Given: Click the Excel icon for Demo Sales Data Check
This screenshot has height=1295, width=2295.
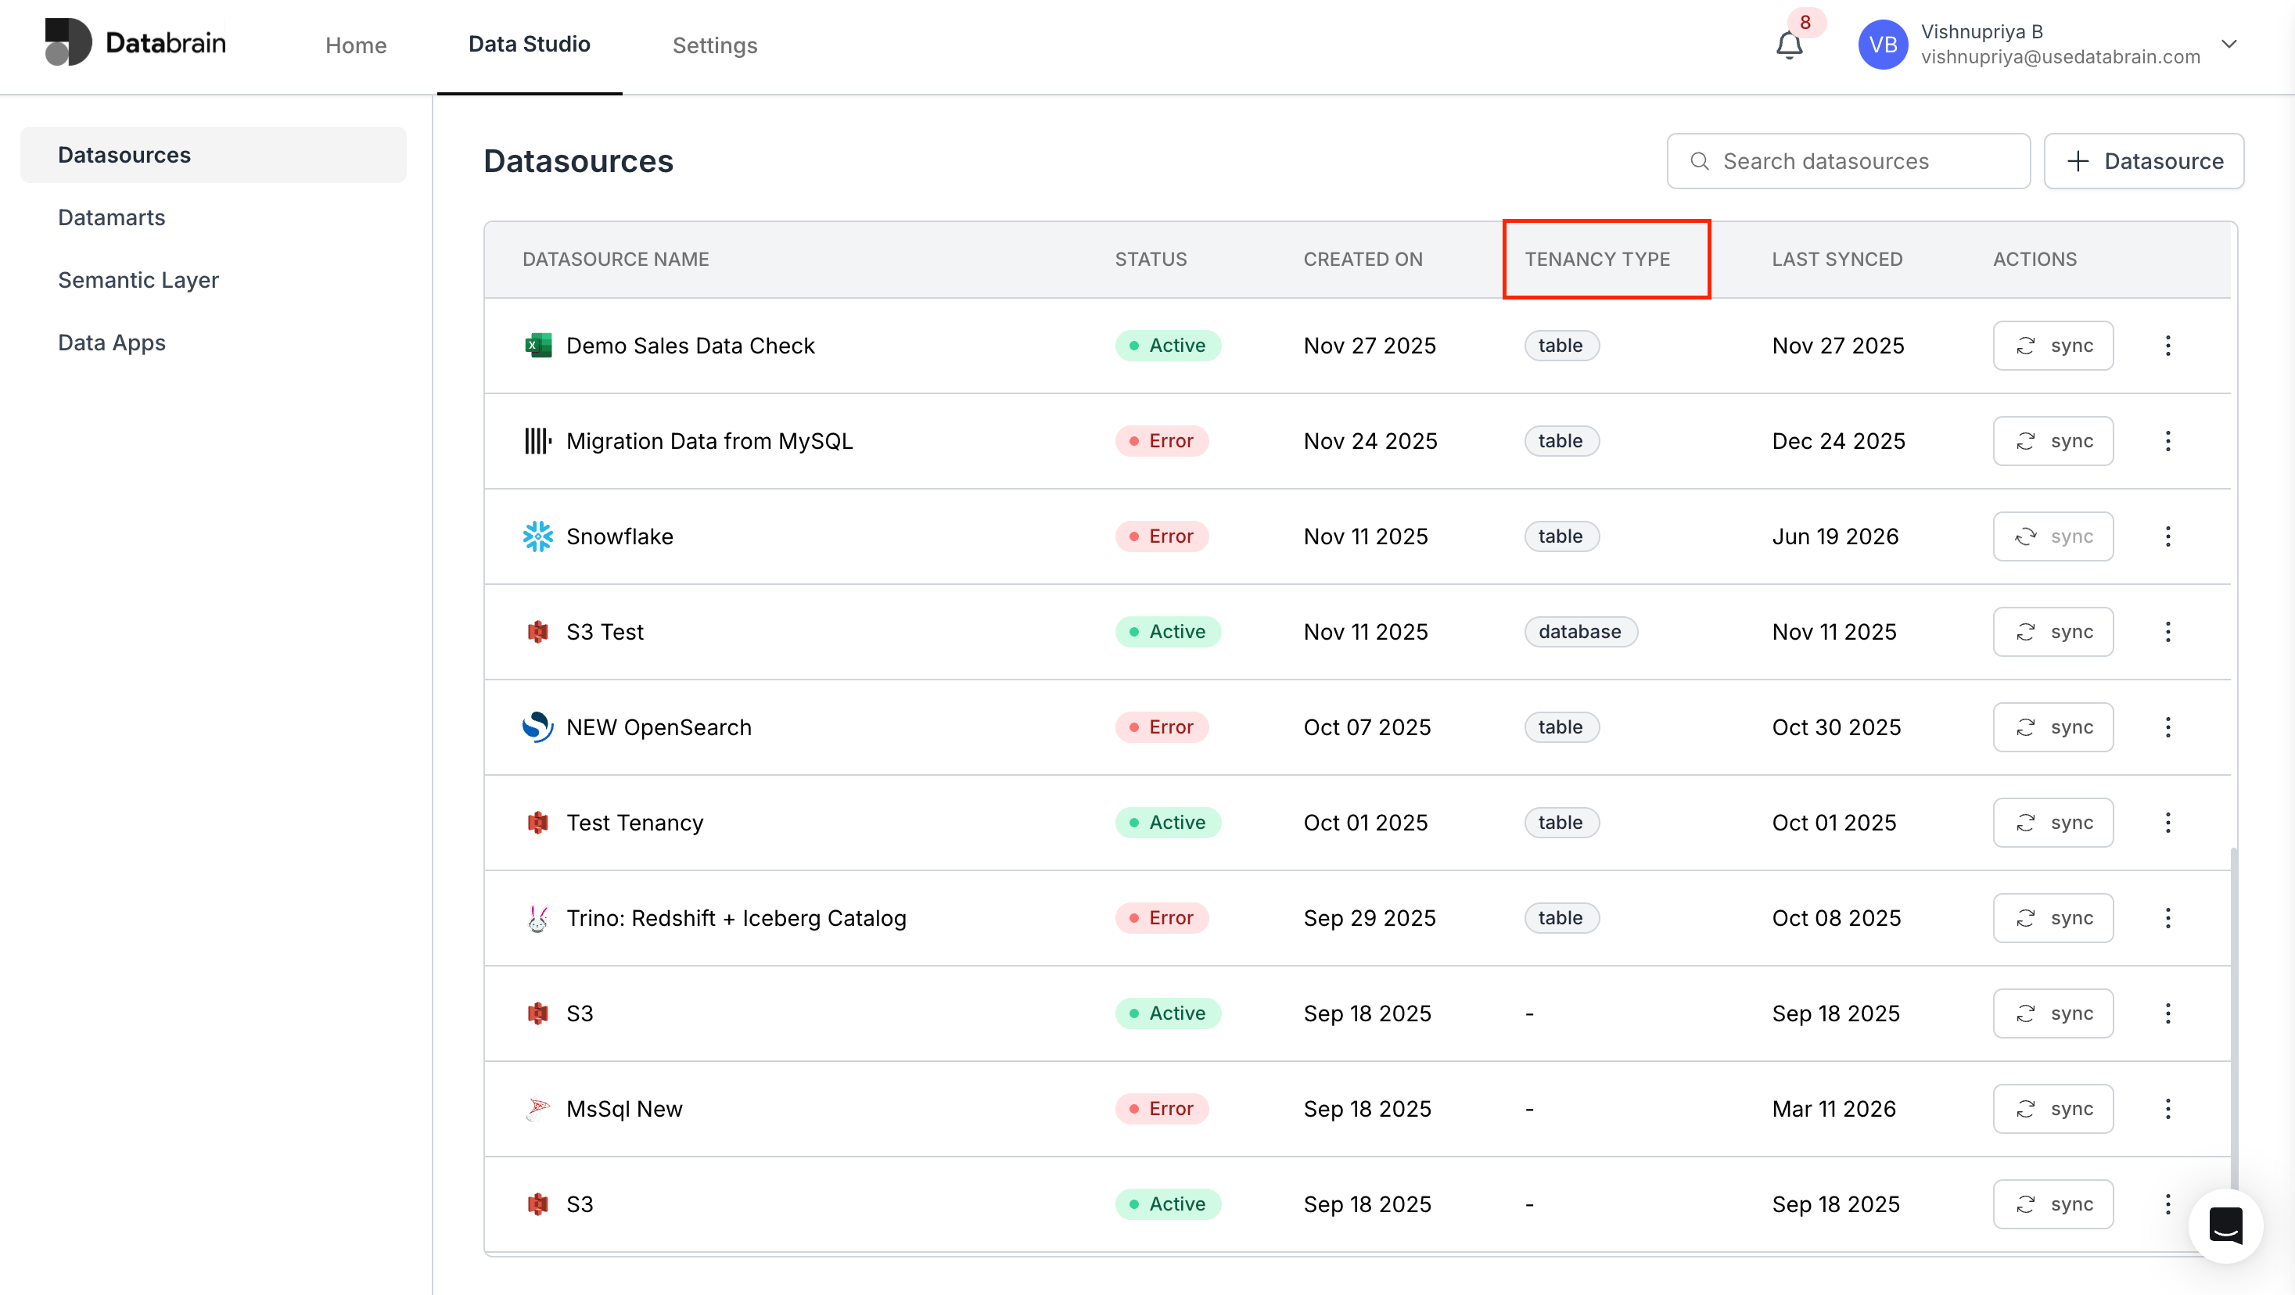Looking at the screenshot, I should (537, 346).
